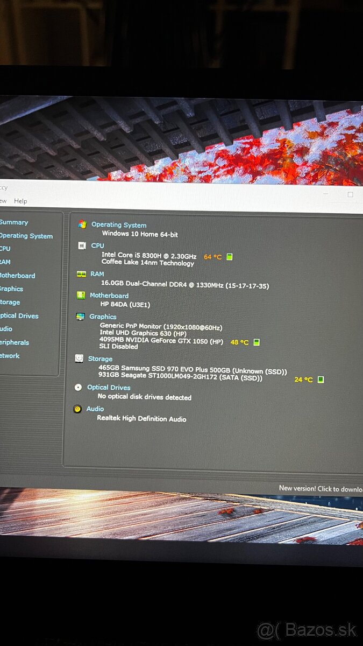Select Network in the sidebar
363x646 pixels.
click(10, 356)
